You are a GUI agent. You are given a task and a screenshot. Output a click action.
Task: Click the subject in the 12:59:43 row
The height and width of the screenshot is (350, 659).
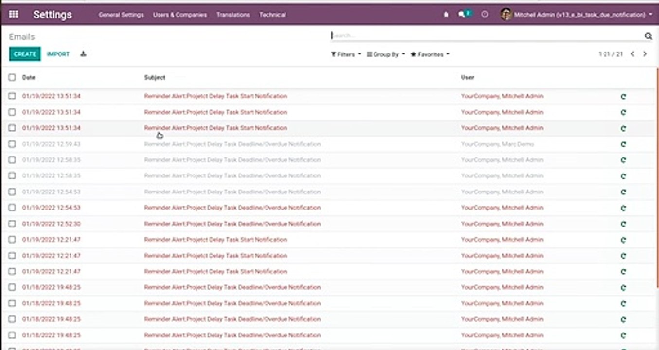pyautogui.click(x=232, y=144)
